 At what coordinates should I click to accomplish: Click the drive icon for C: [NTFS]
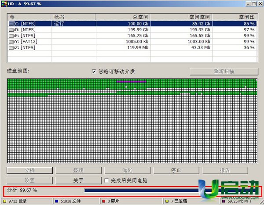(x=11, y=24)
